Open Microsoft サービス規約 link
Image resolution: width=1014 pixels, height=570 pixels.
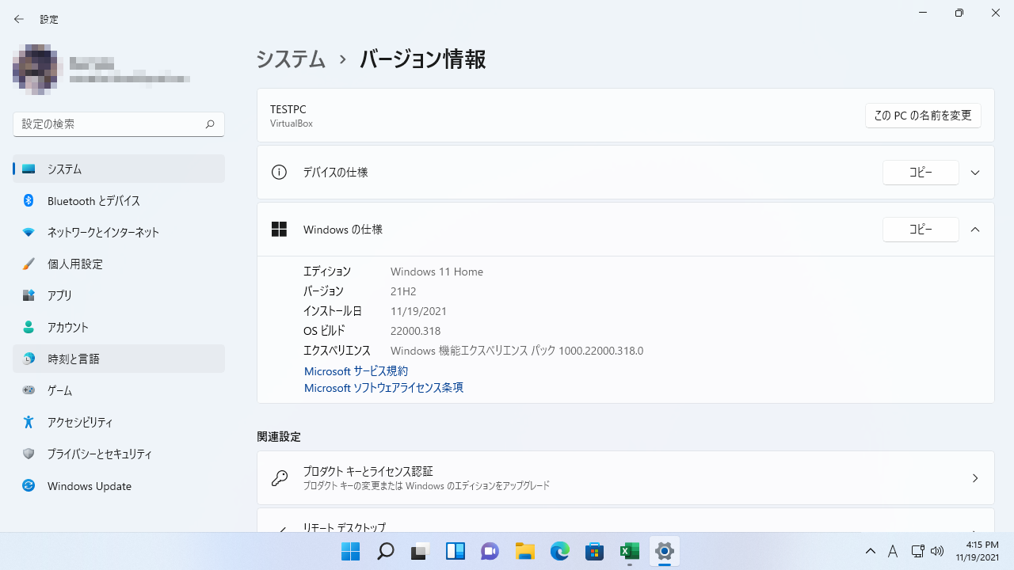[x=356, y=371]
